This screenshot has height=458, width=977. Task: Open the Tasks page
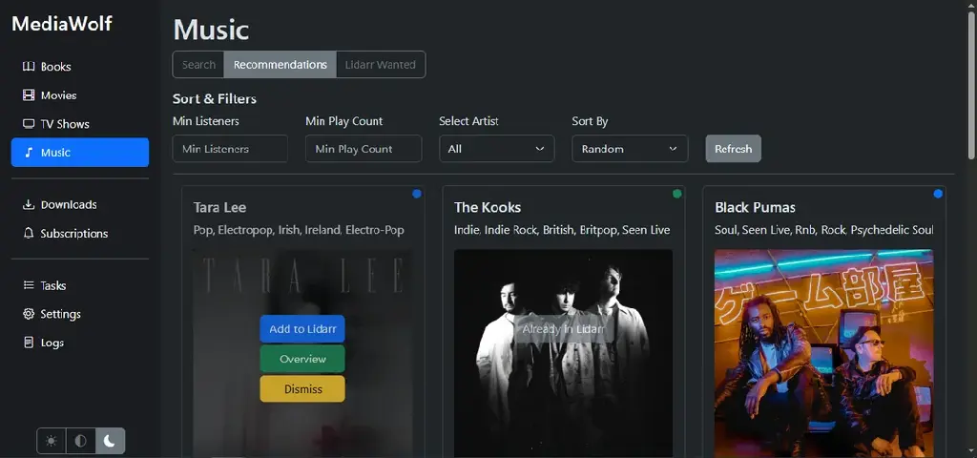coord(80,285)
